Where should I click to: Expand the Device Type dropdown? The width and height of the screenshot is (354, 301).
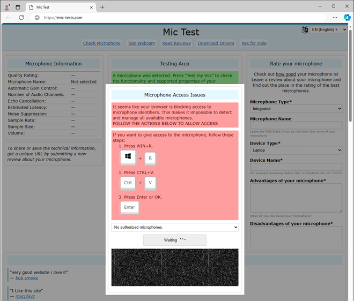[x=296, y=150]
